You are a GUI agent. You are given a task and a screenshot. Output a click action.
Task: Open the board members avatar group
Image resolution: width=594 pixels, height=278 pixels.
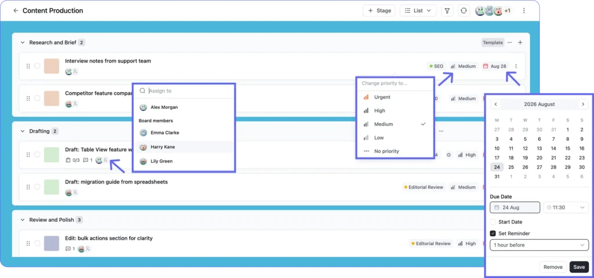[x=493, y=10]
